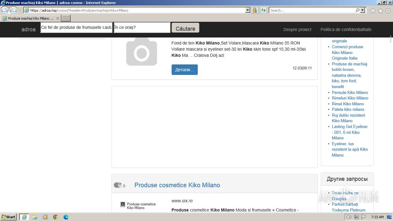
Task: Open File Explorer folder taskbar icon
Action: point(35,217)
